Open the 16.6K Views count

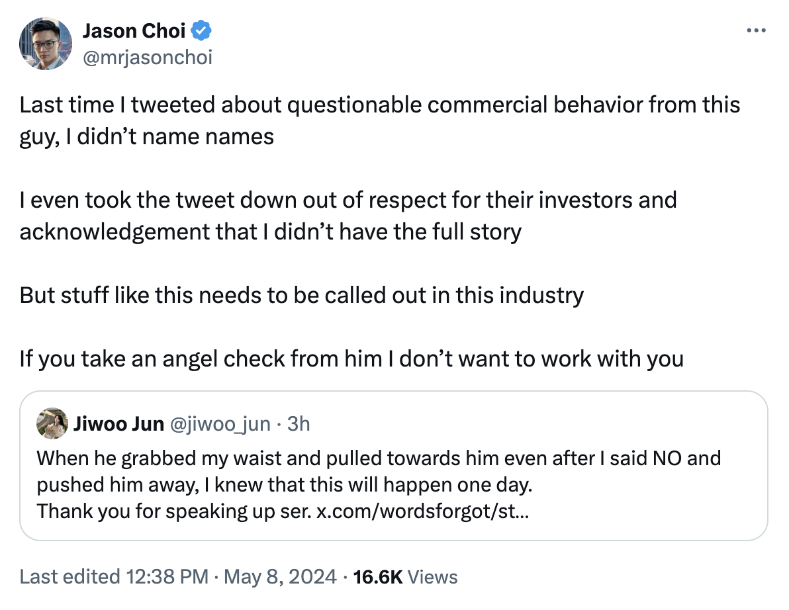click(x=406, y=577)
